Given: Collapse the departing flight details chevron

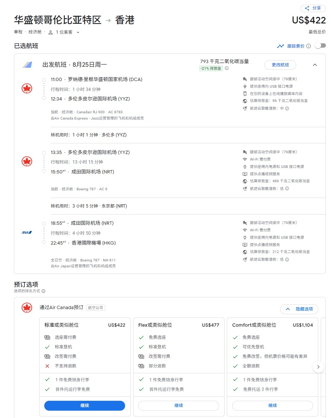Looking at the screenshot, I should (x=315, y=65).
